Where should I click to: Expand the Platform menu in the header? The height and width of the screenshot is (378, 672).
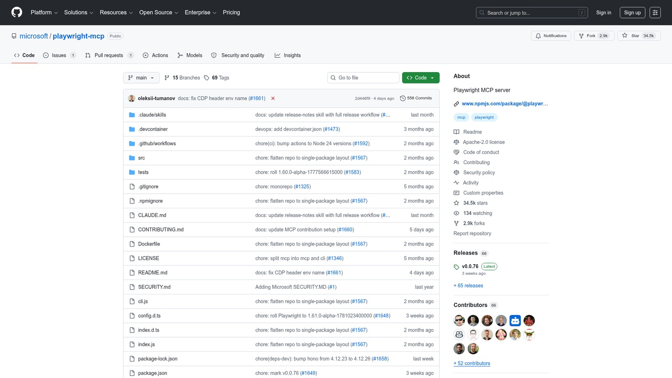tap(44, 13)
